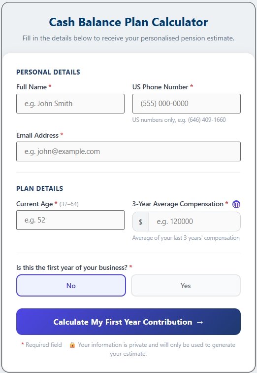Select No for first year of business
This screenshot has height=373, width=257.
(71, 286)
